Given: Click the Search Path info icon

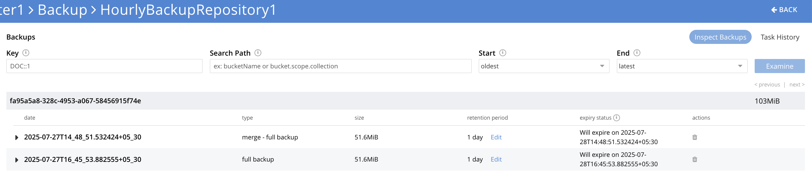Looking at the screenshot, I should pos(258,53).
